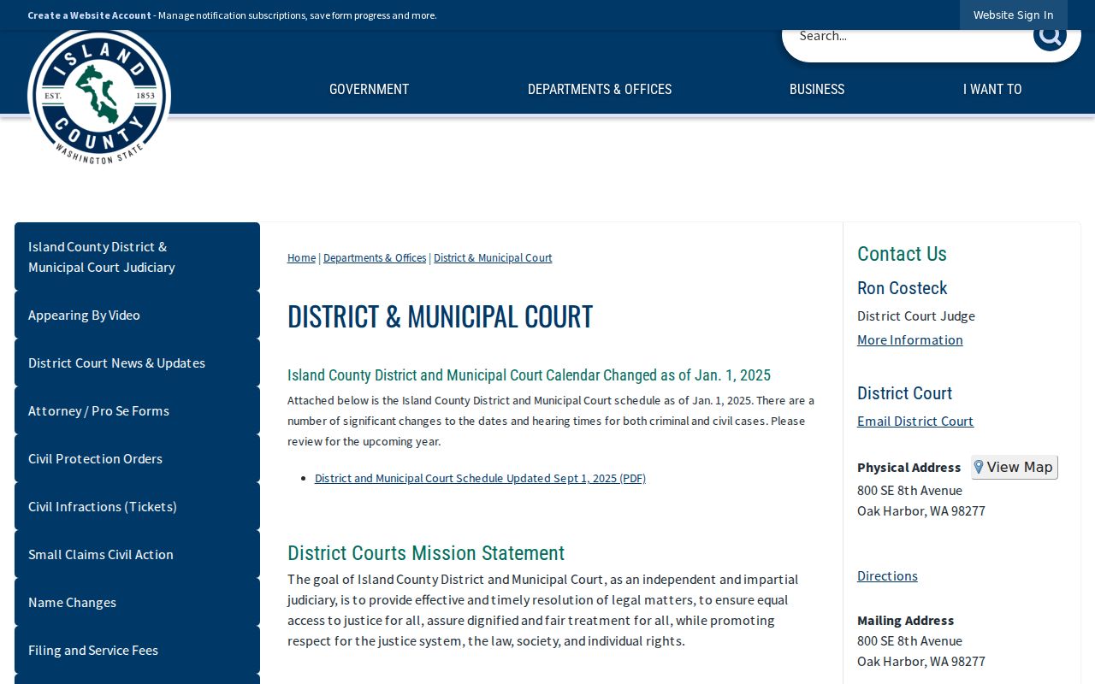Screen dimensions: 1095x684
Task: Select Small Claims Civil Action
Action: pos(137,554)
